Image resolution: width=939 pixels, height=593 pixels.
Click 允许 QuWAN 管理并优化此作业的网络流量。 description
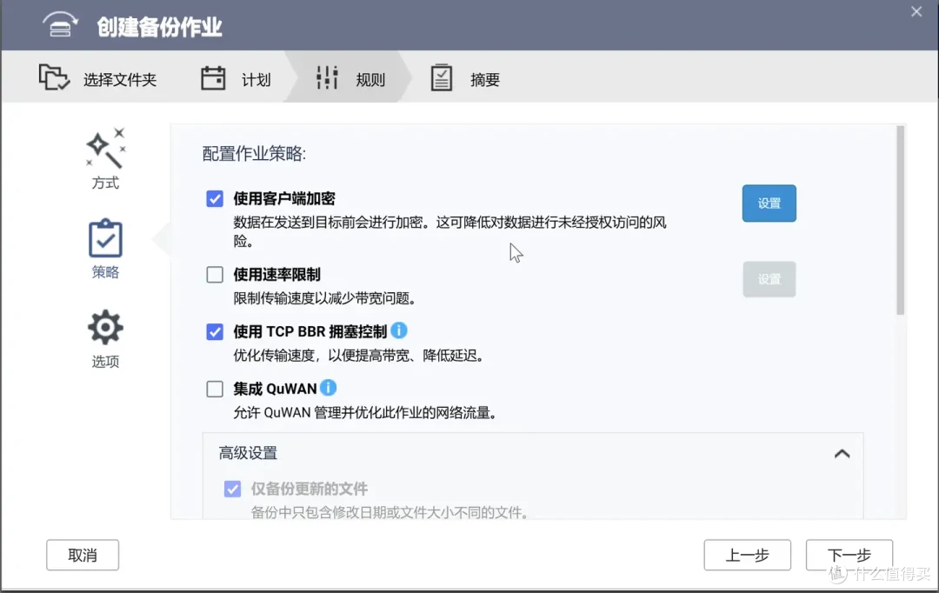pyautogui.click(x=365, y=412)
